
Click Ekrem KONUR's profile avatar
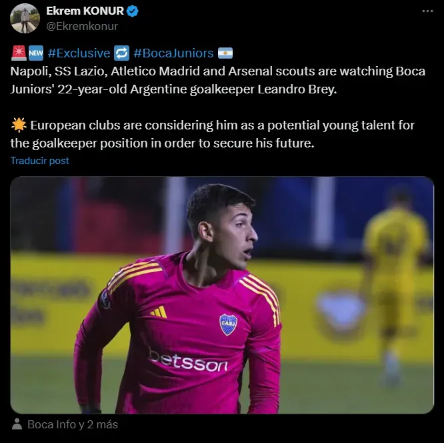point(25,19)
